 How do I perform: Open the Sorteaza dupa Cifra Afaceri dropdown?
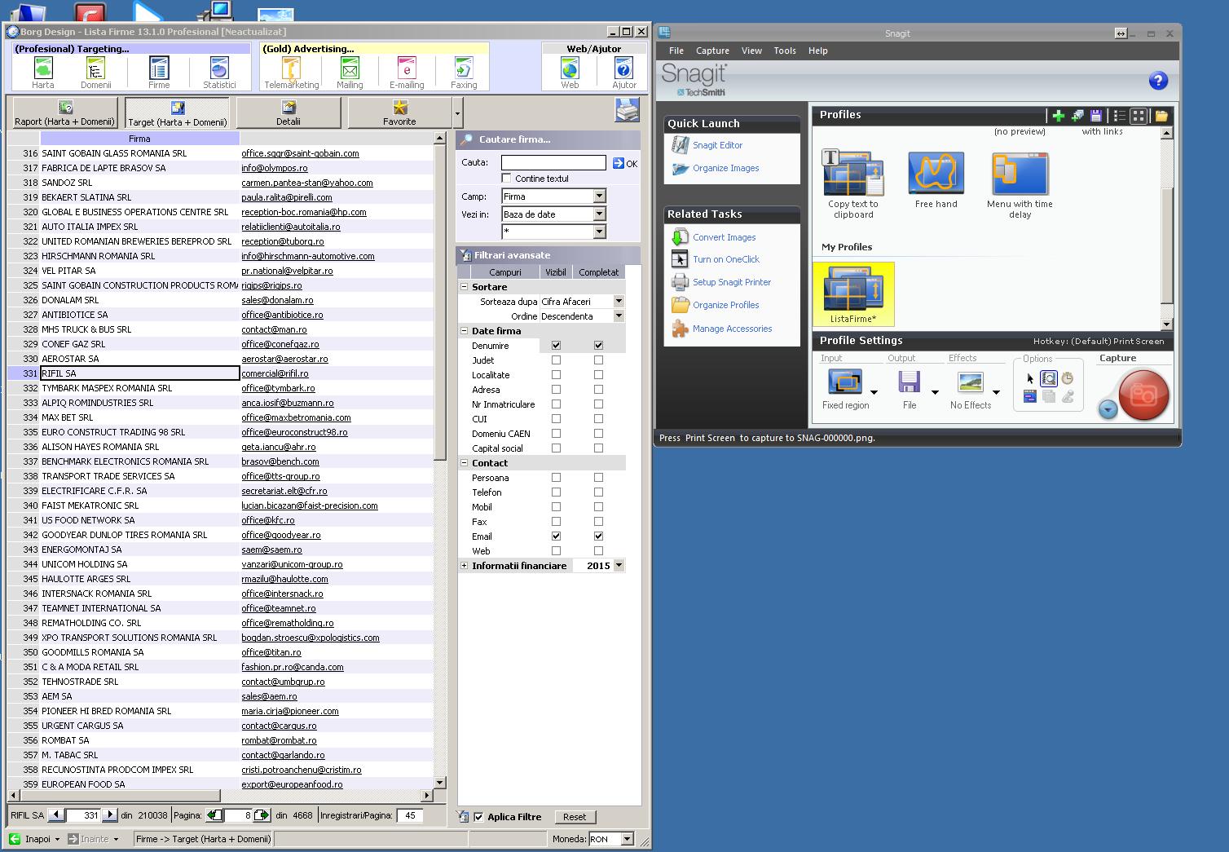(619, 301)
